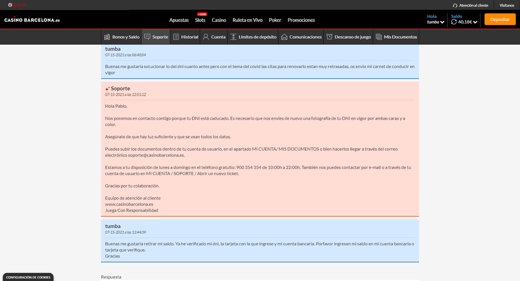The width and height of the screenshot is (520, 281).
Task: Click the Bonos y Saldo wallet icon
Action: (x=107, y=37)
